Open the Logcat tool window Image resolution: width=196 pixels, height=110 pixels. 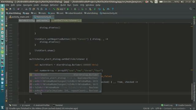[x=25, y=105]
